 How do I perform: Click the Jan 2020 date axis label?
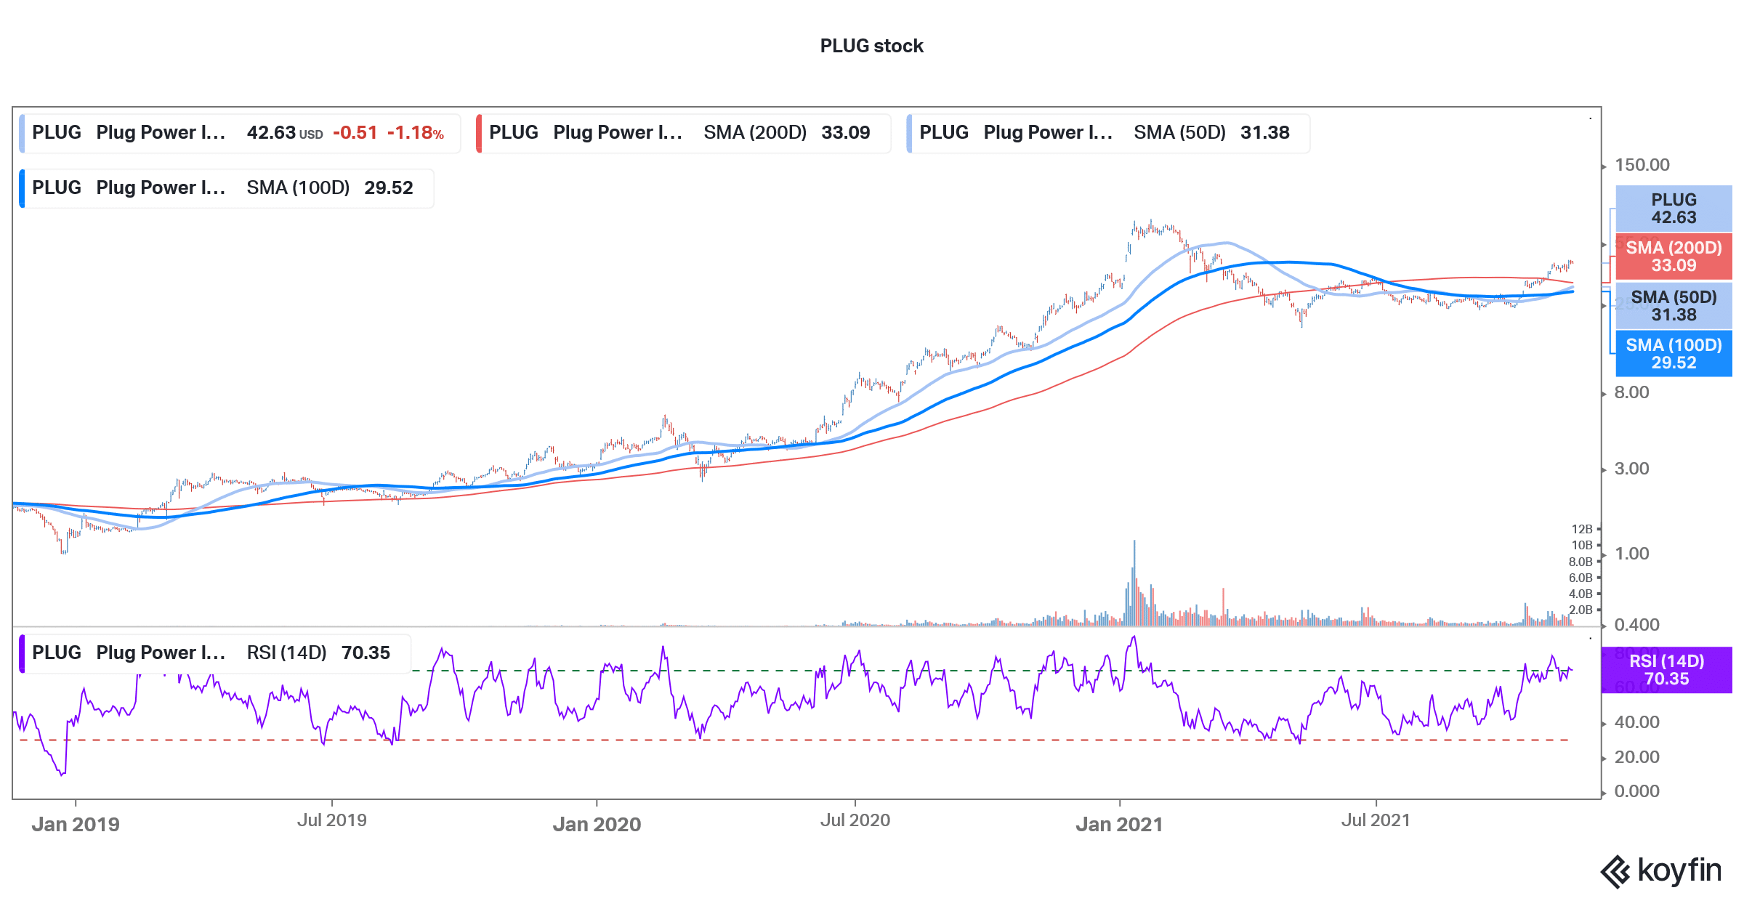click(x=597, y=825)
